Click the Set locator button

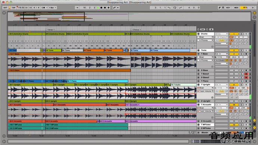(203, 29)
